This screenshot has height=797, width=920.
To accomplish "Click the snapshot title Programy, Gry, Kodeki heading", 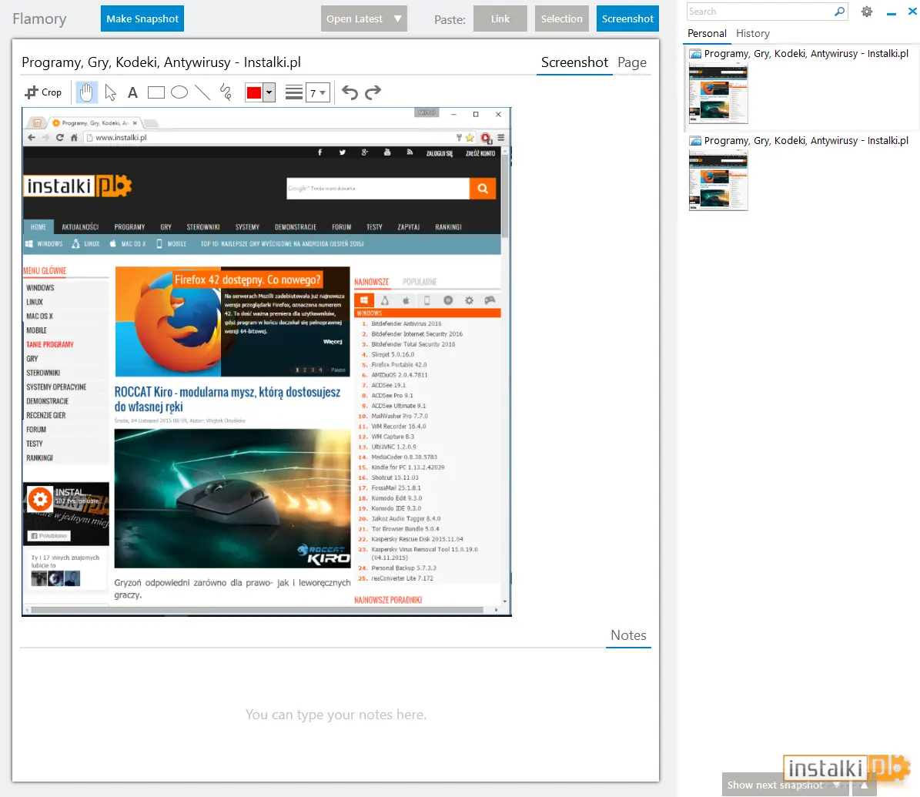I will [x=162, y=62].
